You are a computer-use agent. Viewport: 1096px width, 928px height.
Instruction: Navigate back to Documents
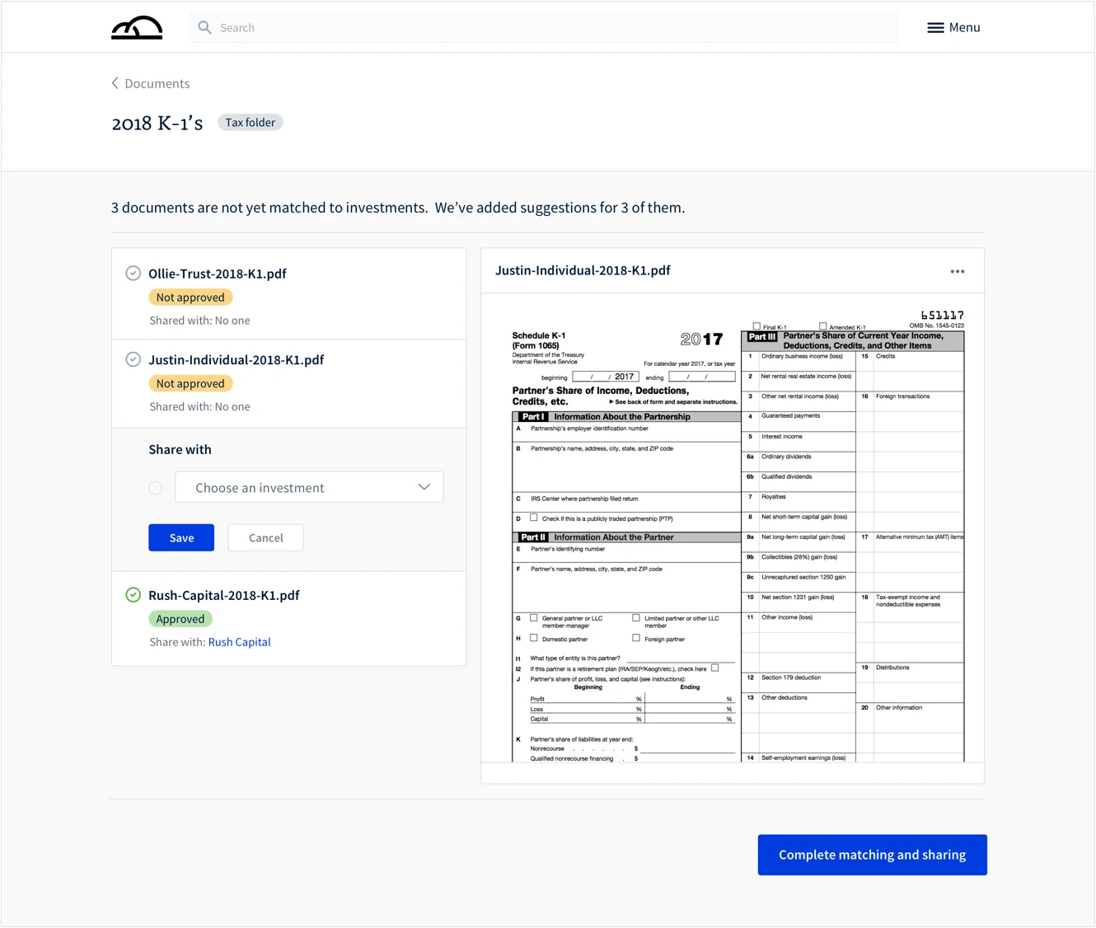(x=157, y=82)
